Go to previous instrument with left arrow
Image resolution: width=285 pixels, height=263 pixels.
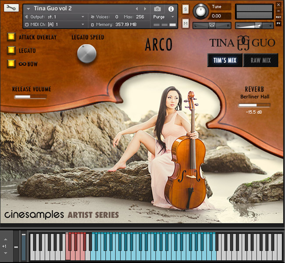click(x=137, y=9)
